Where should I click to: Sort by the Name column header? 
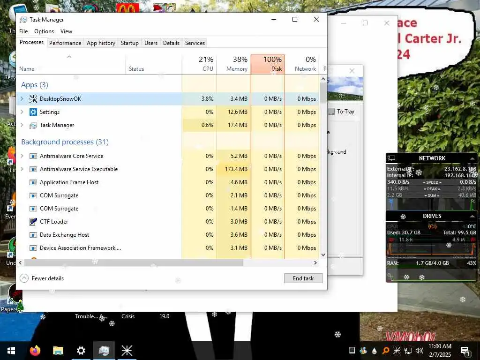click(x=71, y=64)
